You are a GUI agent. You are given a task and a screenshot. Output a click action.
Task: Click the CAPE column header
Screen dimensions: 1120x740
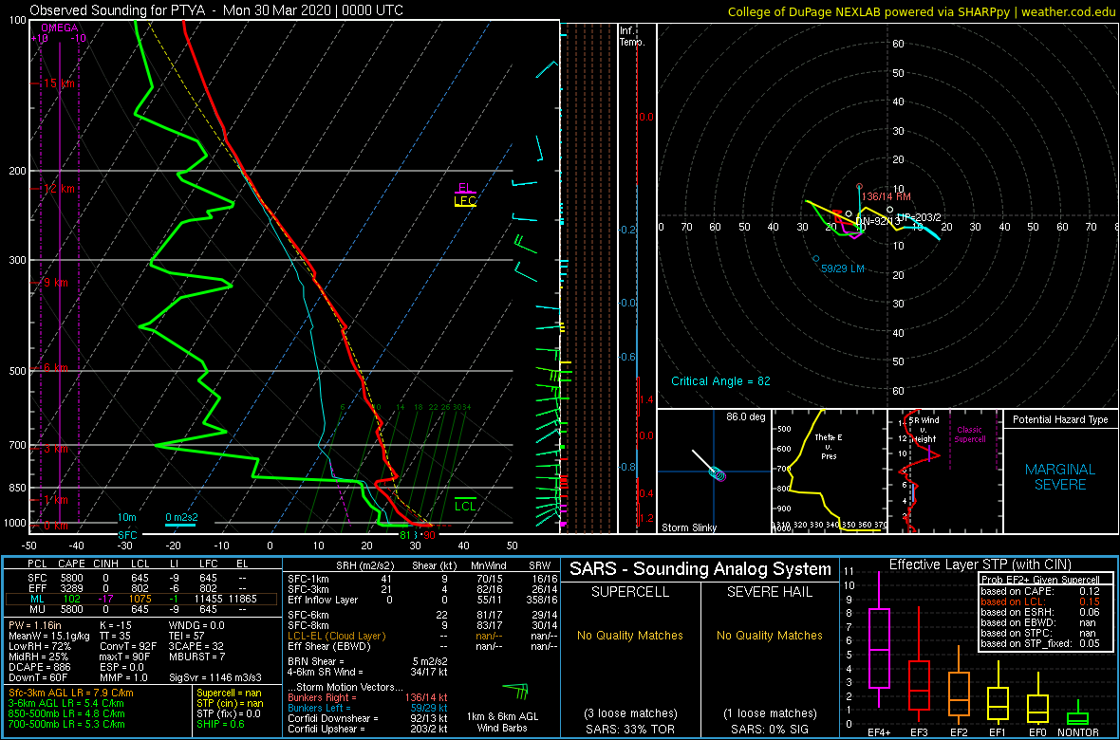71,564
